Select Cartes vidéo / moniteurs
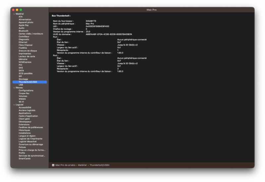Image resolution: width=265 pixels, height=182 pixels. [31, 34]
